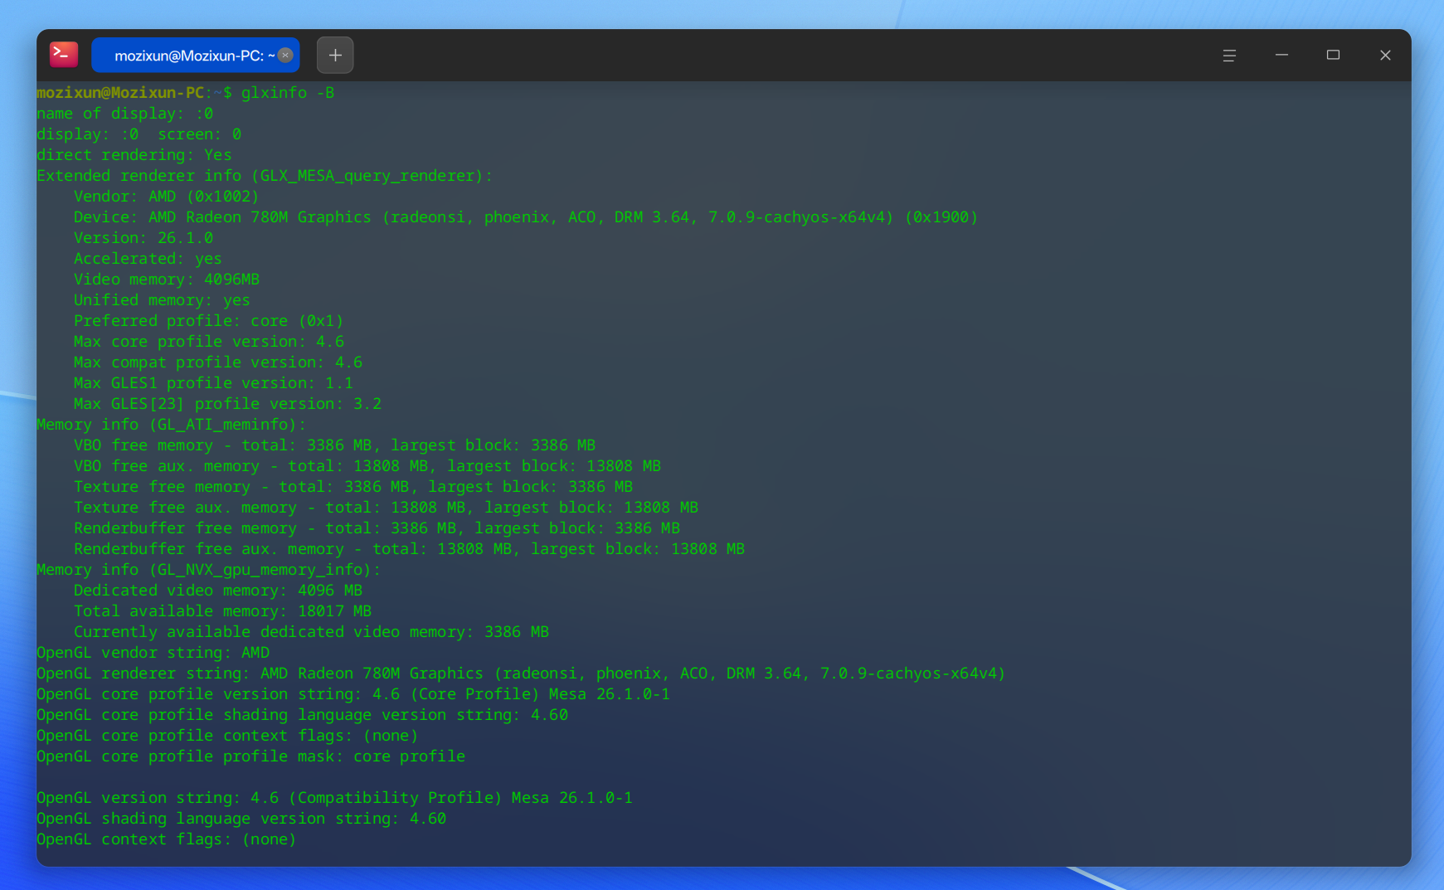This screenshot has height=890, width=1444.
Task: Open a new terminal tab with plus button
Action: [335, 56]
